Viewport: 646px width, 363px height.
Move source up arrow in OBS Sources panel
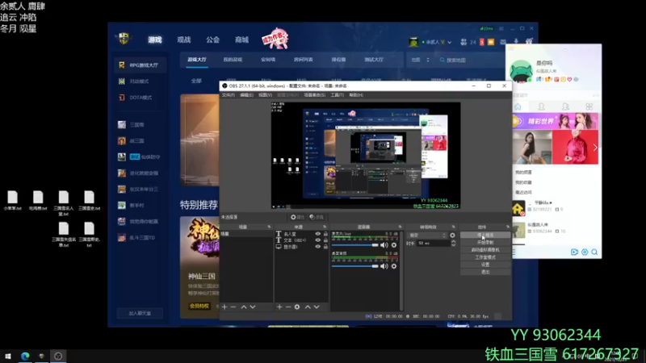[x=308, y=307]
